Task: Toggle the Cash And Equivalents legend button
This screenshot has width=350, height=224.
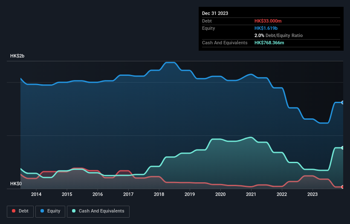Action: point(98,211)
